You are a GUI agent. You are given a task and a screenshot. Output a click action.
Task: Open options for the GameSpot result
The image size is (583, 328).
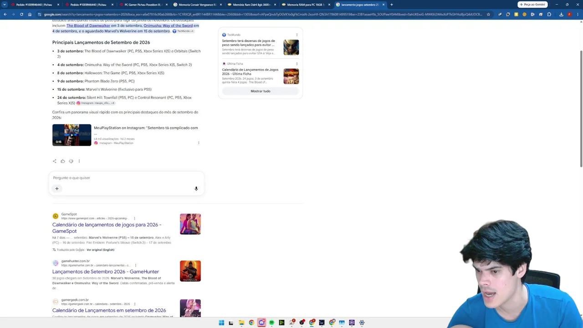[134, 218]
